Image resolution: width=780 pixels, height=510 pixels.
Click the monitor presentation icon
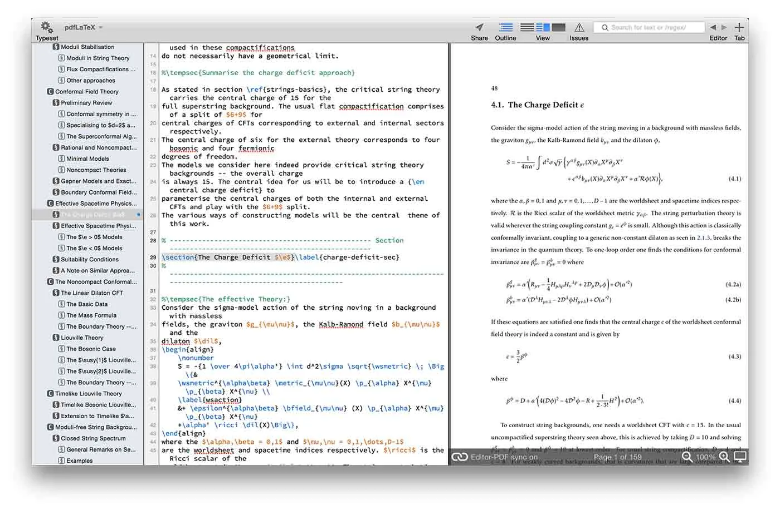point(740,457)
